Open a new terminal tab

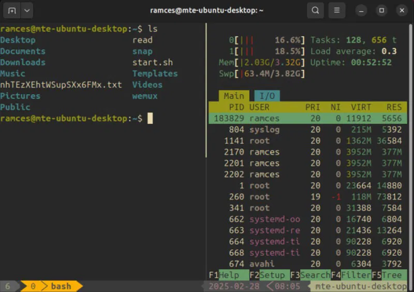(12, 10)
